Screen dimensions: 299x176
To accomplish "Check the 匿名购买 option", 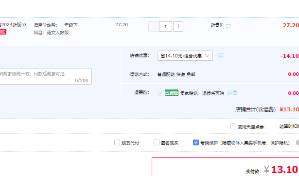I will point(157,142).
